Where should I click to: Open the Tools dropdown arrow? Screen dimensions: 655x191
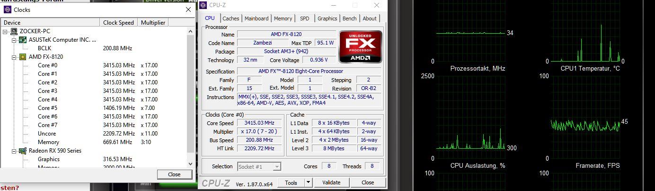click(x=308, y=182)
